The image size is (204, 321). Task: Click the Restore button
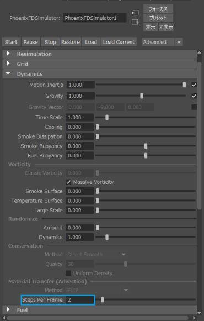(x=71, y=42)
